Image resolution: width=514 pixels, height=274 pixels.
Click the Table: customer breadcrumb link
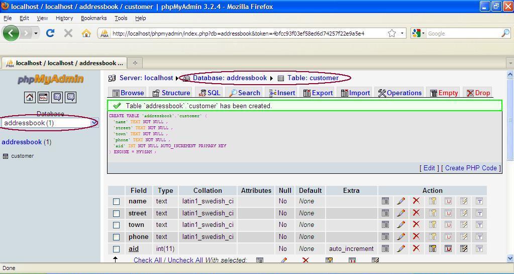313,78
